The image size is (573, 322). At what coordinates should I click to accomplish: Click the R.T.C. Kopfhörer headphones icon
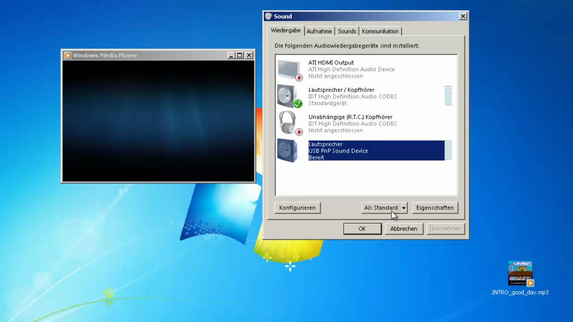(x=290, y=123)
